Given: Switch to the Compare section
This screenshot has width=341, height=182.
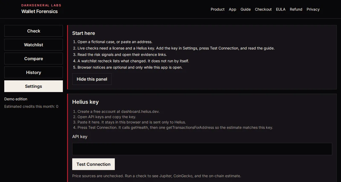Looking at the screenshot, I should [34, 59].
